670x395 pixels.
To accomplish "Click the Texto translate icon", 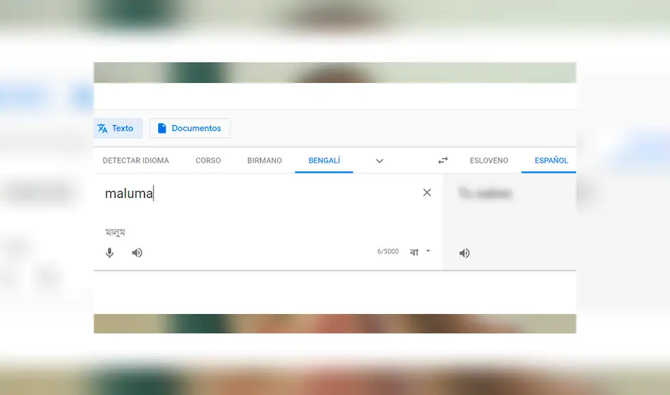I will coord(104,128).
